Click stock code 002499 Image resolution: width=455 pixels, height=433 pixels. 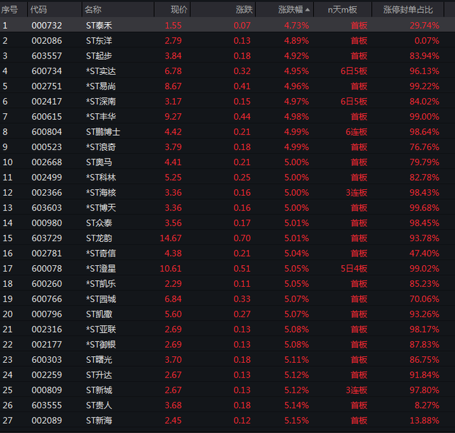pyautogui.click(x=47, y=177)
